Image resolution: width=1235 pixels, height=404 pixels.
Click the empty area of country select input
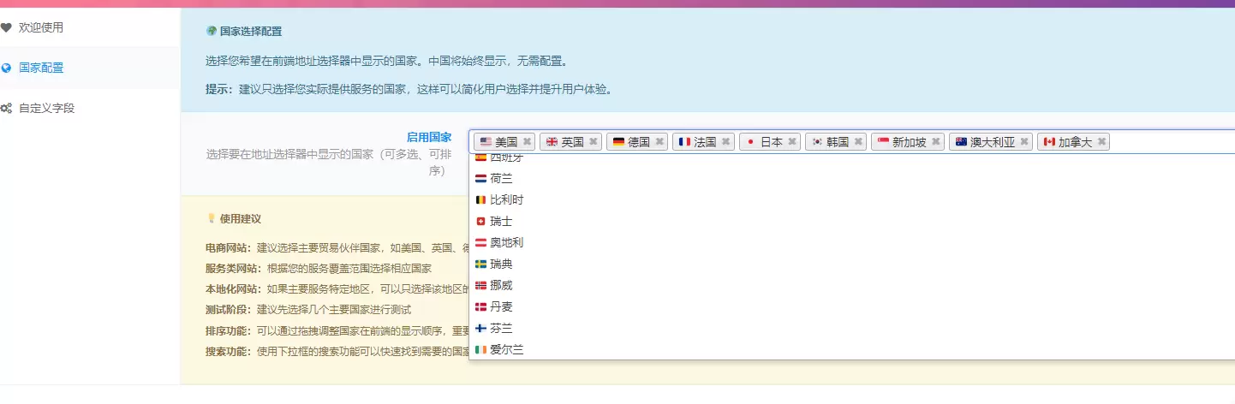pyautogui.click(x=1172, y=142)
